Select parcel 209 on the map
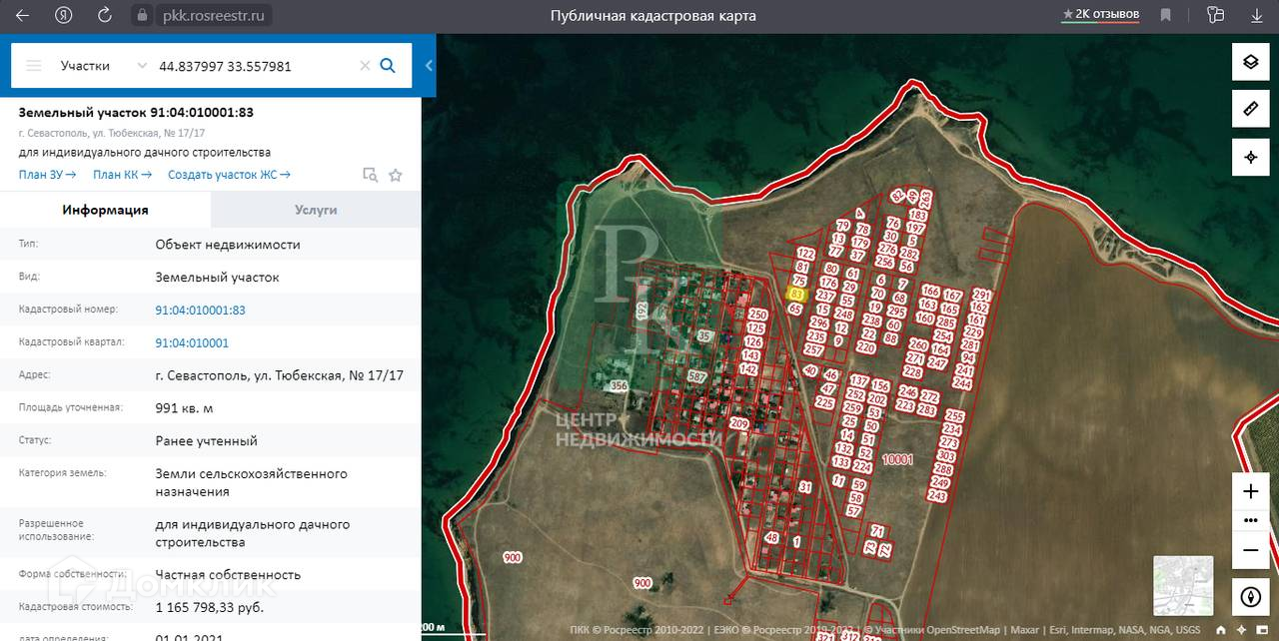Screen dimensions: 1279x641 739,424
